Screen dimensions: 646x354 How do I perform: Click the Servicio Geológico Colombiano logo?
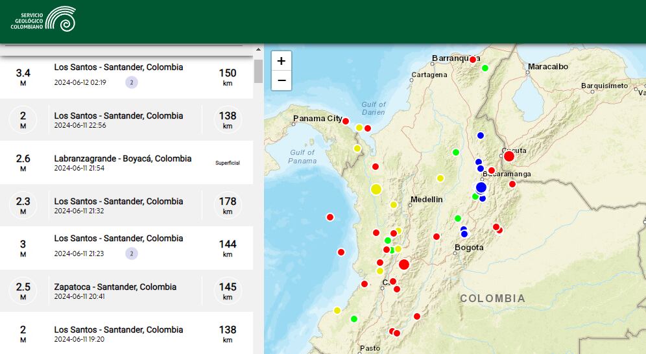pos(43,19)
